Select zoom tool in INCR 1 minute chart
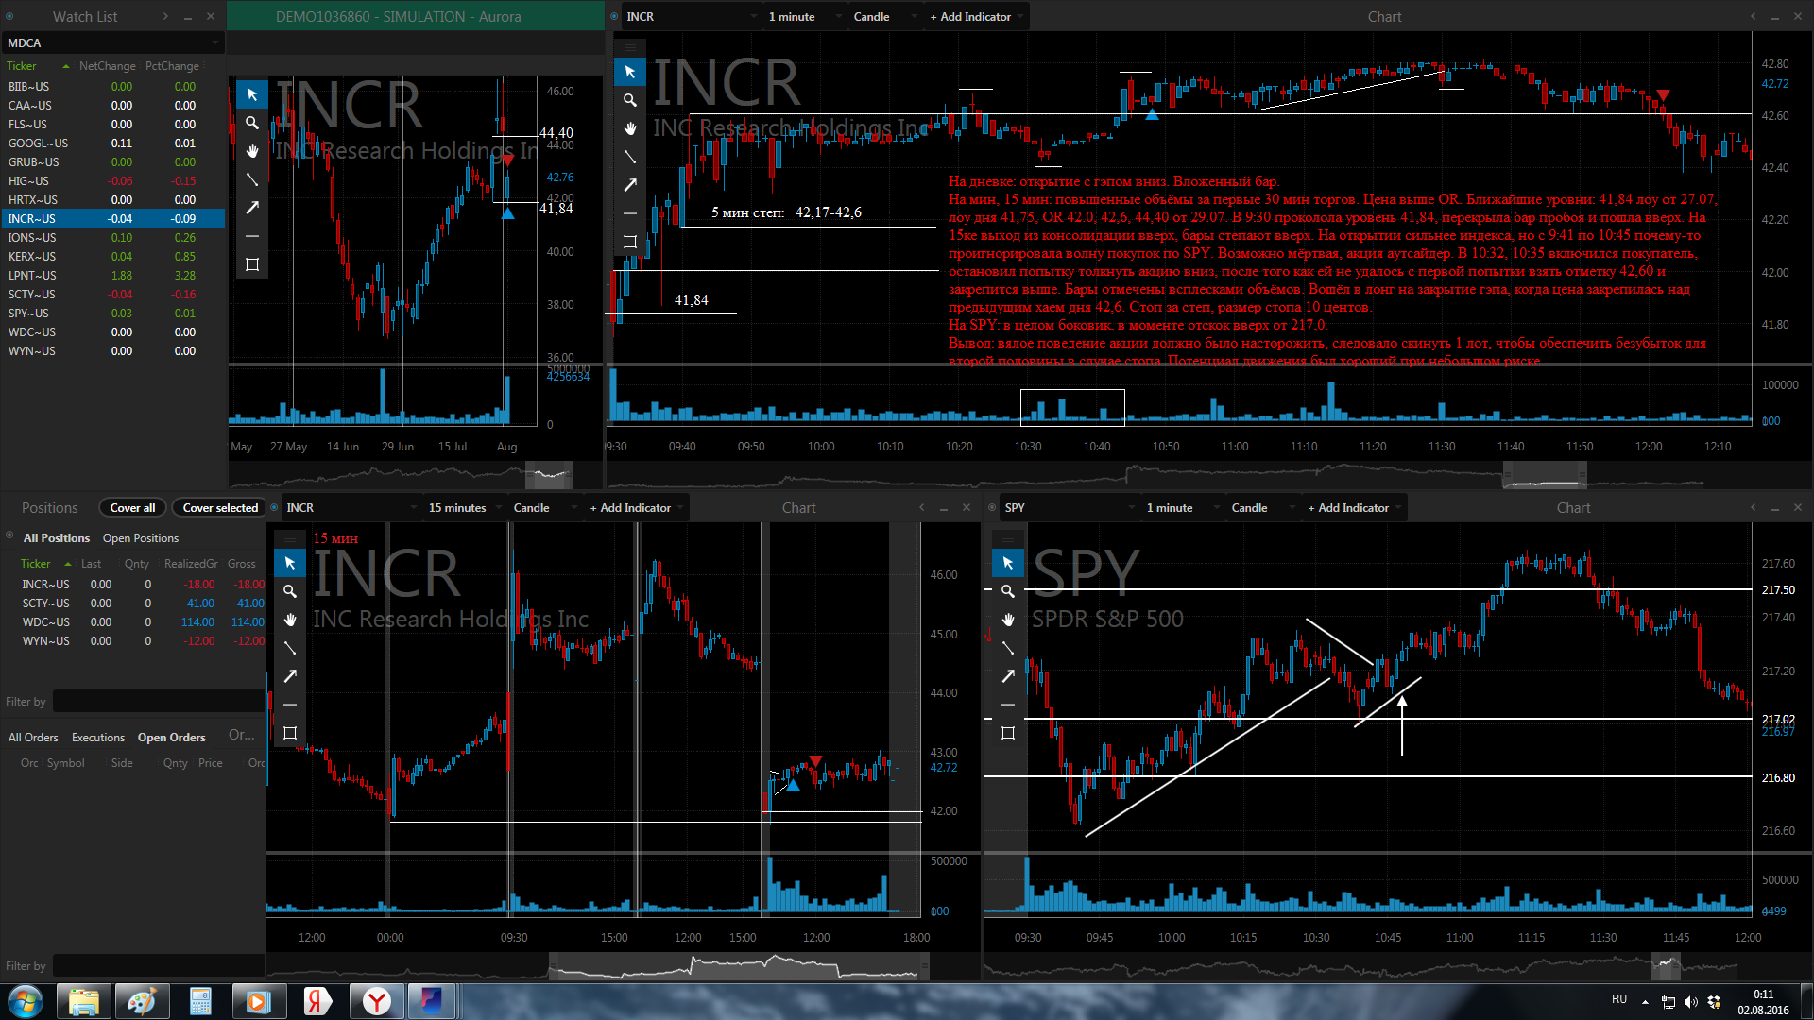Image resolution: width=1814 pixels, height=1020 pixels. pos(630,100)
